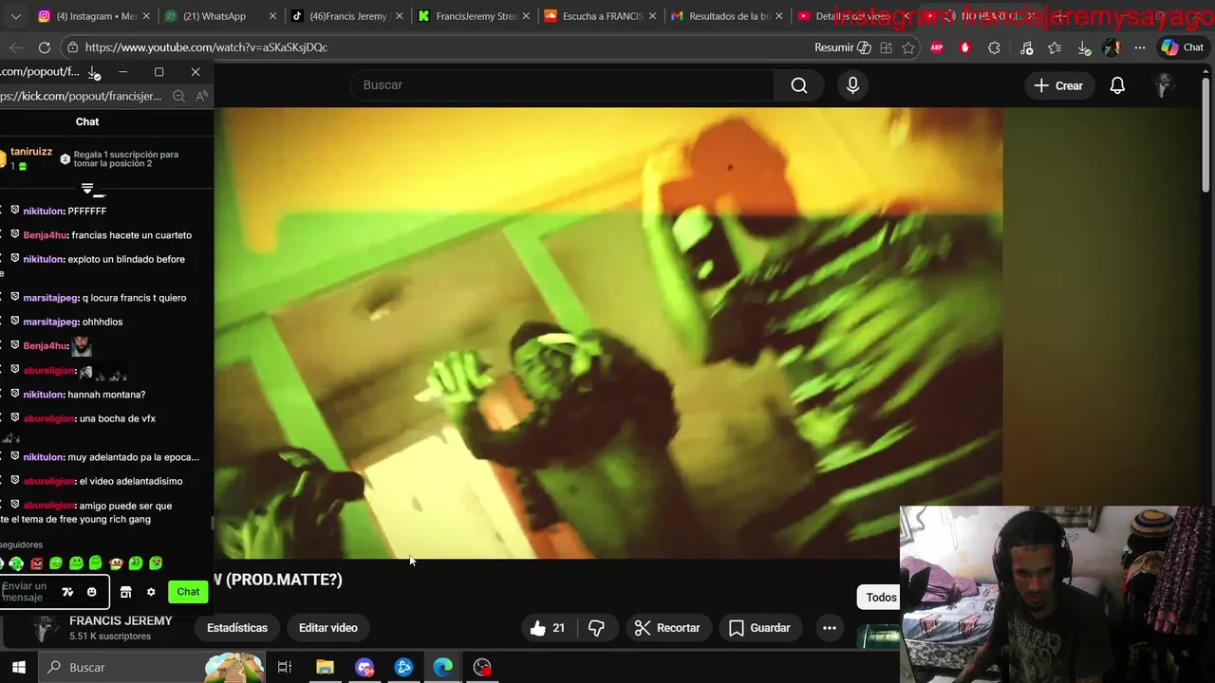
Task: Open YouTube notifications bell
Action: pyautogui.click(x=1117, y=85)
